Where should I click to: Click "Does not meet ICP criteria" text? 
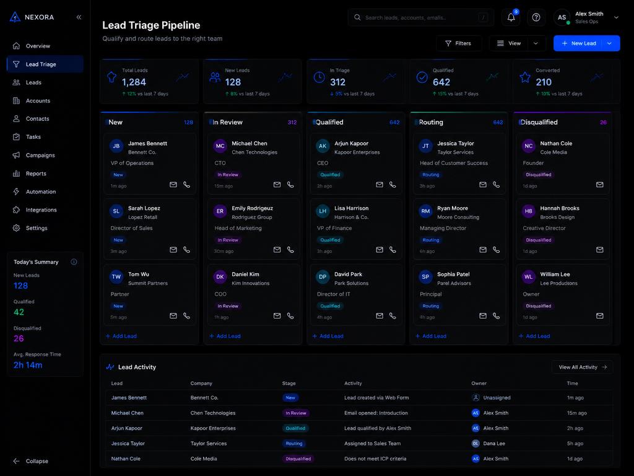pyautogui.click(x=375, y=459)
